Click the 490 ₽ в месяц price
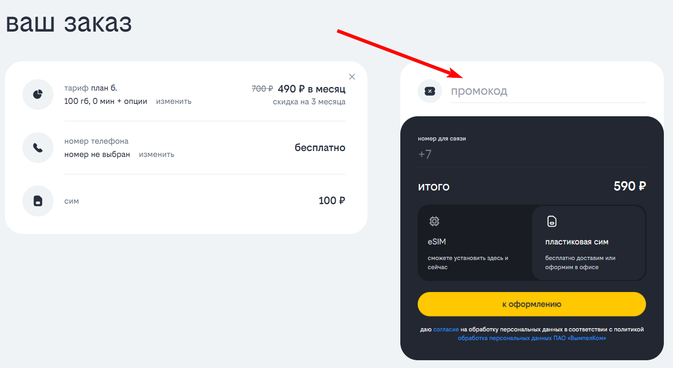Image resolution: width=673 pixels, height=368 pixels. (x=311, y=89)
